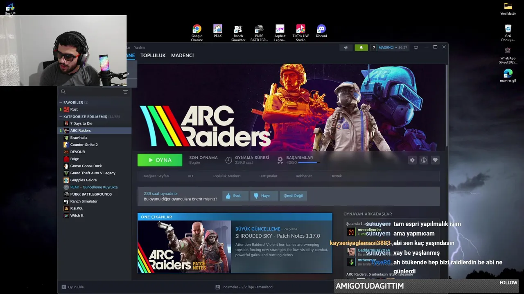Viewport: 524px width, 294px height.
Task: Click the Steam announcements megaphone icon
Action: pyautogui.click(x=346, y=47)
